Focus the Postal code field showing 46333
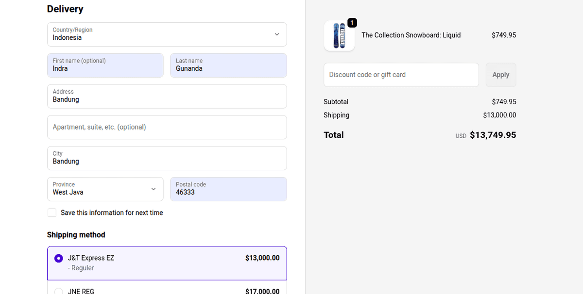 pos(228,189)
